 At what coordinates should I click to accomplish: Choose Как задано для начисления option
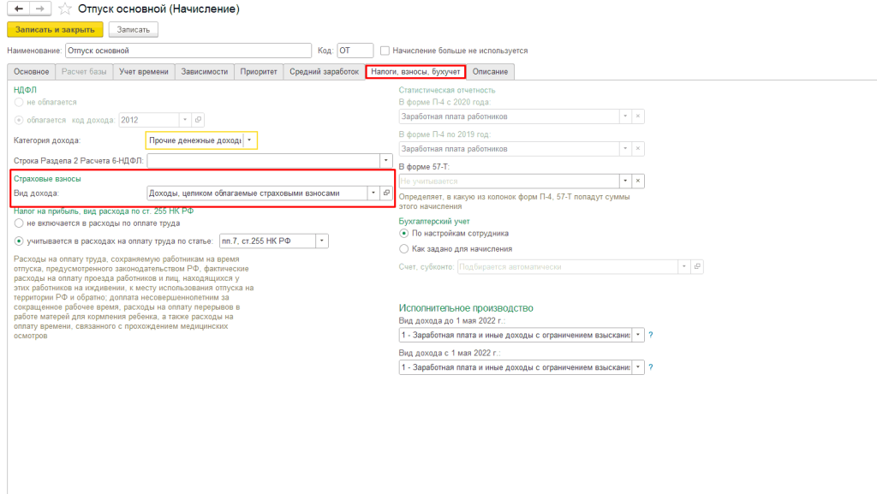(404, 249)
